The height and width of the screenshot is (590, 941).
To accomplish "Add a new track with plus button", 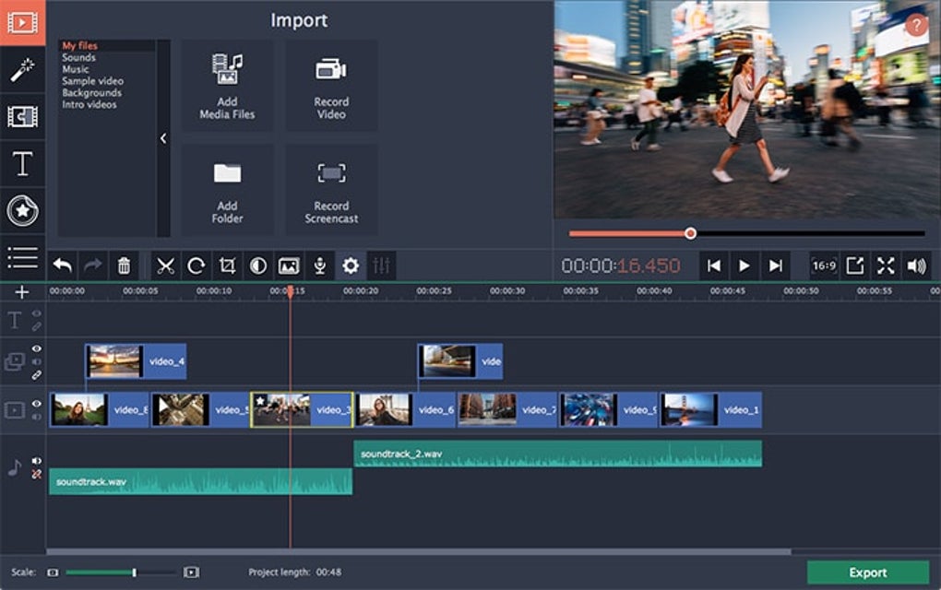I will click(x=22, y=292).
